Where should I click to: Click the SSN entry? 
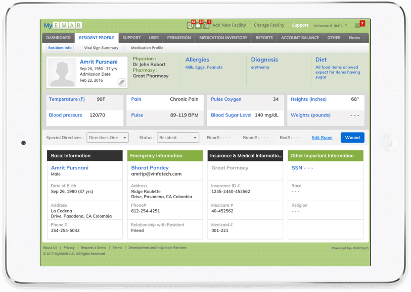pos(302,168)
